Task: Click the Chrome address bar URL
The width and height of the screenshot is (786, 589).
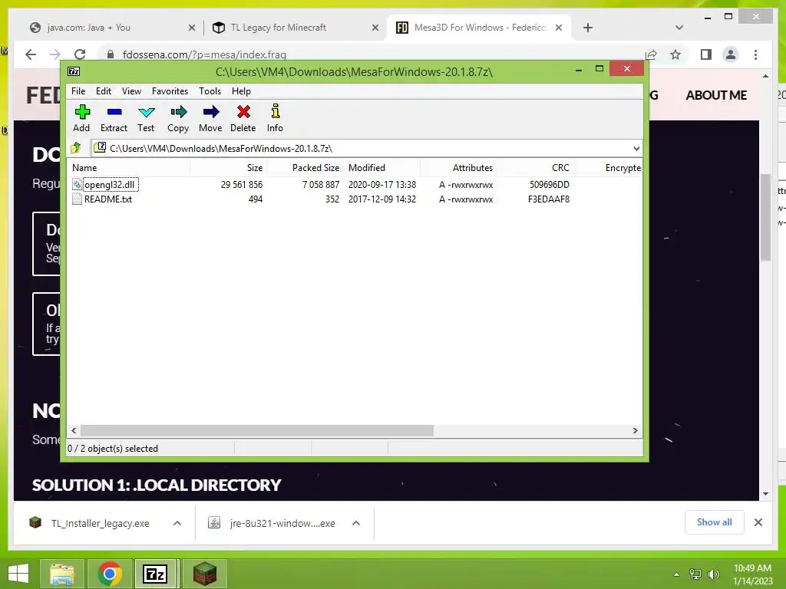Action: [x=204, y=54]
